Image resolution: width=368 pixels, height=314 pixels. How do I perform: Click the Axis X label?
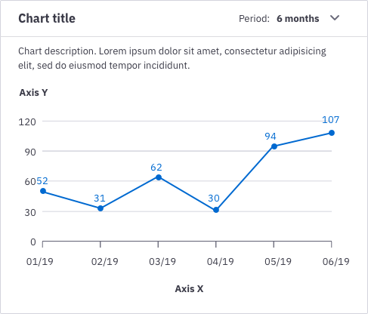(189, 289)
